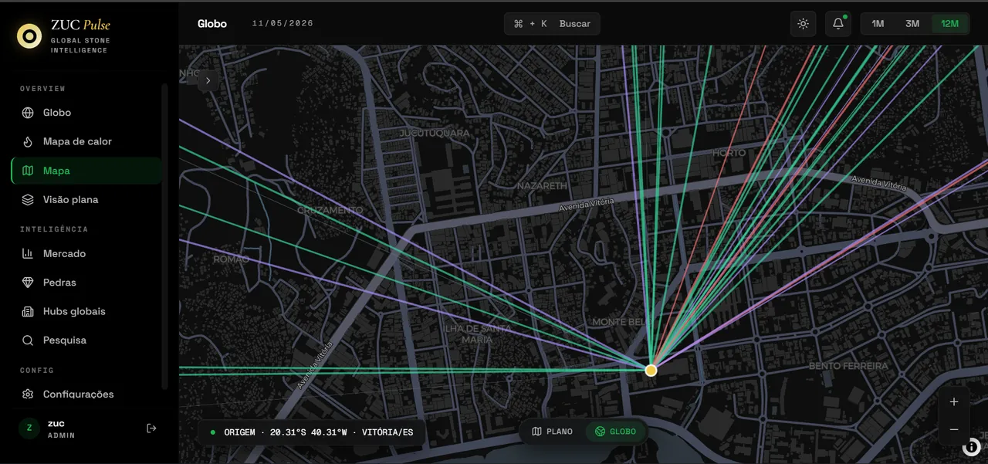
Task: Expand the map side panel chevron
Action: (x=208, y=80)
